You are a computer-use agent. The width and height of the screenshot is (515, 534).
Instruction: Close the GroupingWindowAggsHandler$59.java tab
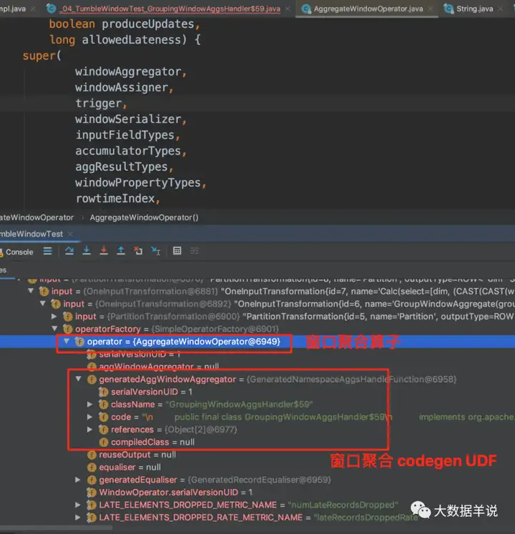click(288, 9)
